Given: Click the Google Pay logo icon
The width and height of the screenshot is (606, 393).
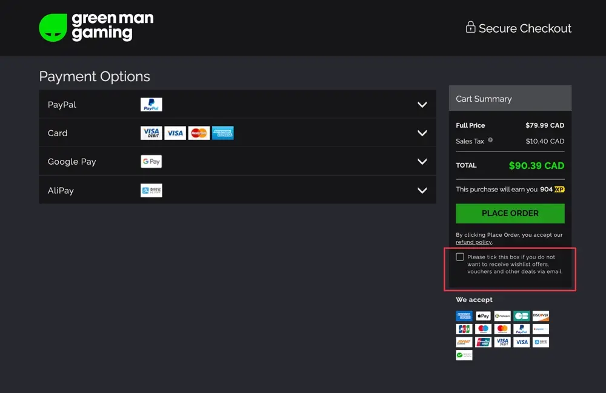Looking at the screenshot, I should (151, 162).
